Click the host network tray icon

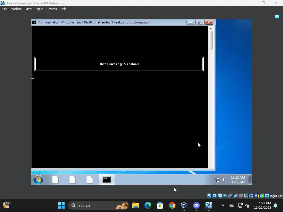240,205
